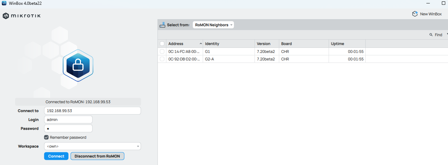The image size is (448, 165).
Task: Click the MikroTik logo
Action: click(x=22, y=16)
